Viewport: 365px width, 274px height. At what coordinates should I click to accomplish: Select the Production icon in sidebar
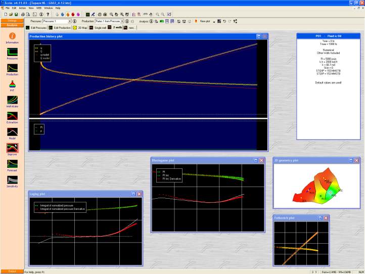[12, 67]
